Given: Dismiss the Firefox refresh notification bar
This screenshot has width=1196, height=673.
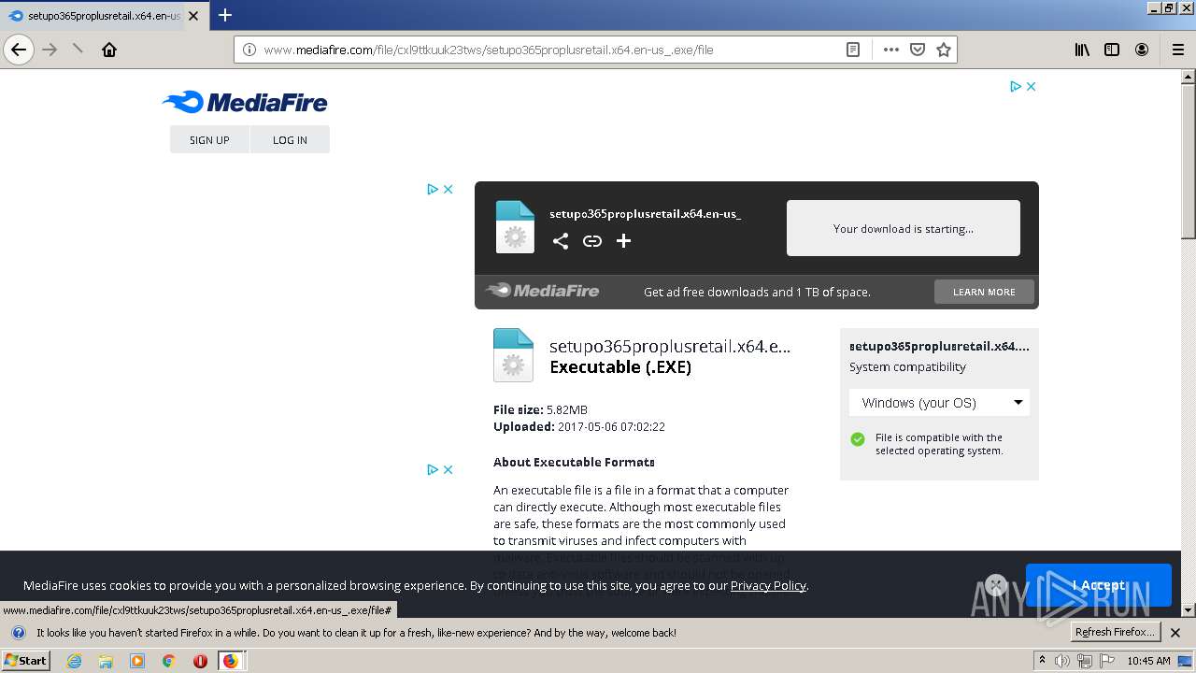Looking at the screenshot, I should 1175,633.
